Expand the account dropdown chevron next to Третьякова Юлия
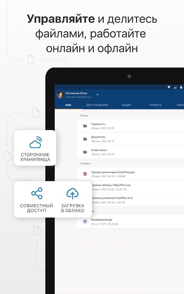The width and height of the screenshot is (184, 294). tap(98, 95)
